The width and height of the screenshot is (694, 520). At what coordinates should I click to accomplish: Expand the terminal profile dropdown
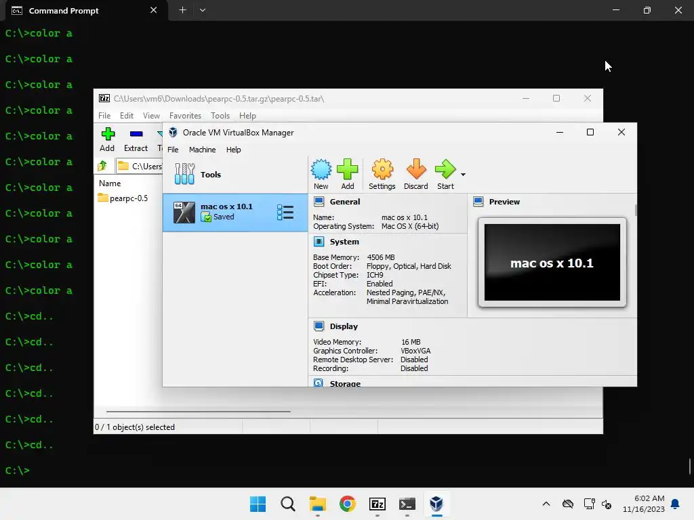coord(202,10)
